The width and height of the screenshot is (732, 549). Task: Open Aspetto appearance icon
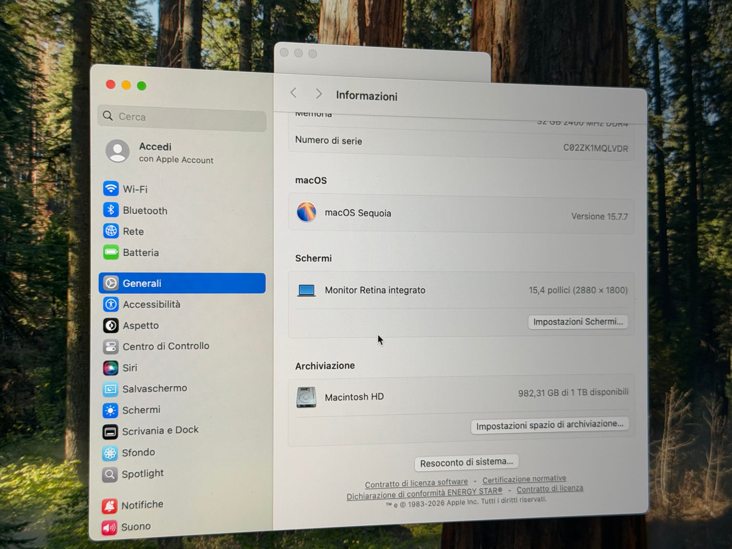point(111,325)
